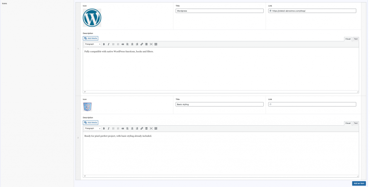Focus the Link field with oleksii-abrosimov.com URL
This screenshot has height=187, width=370.
[x=312, y=11]
